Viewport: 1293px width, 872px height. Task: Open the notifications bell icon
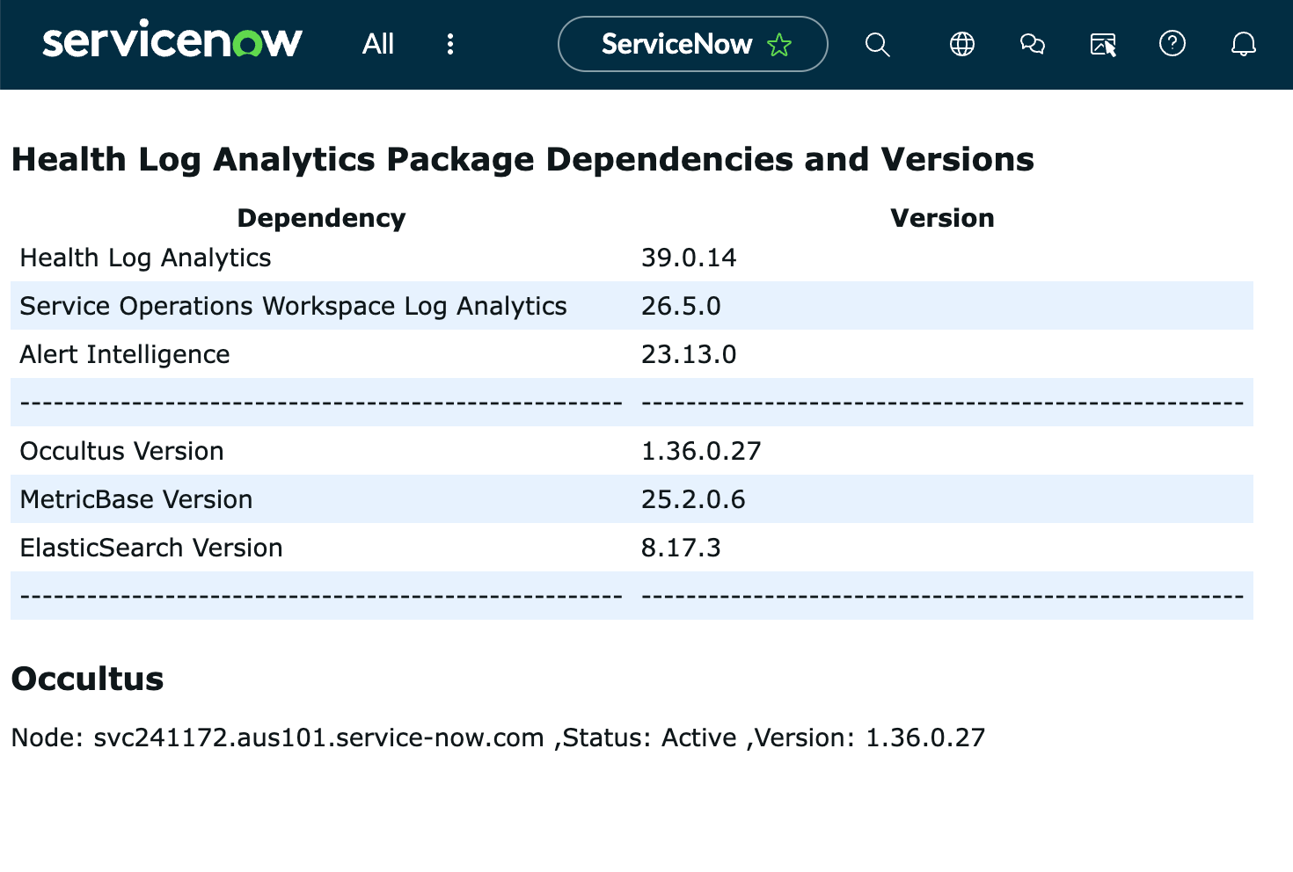tap(1244, 44)
